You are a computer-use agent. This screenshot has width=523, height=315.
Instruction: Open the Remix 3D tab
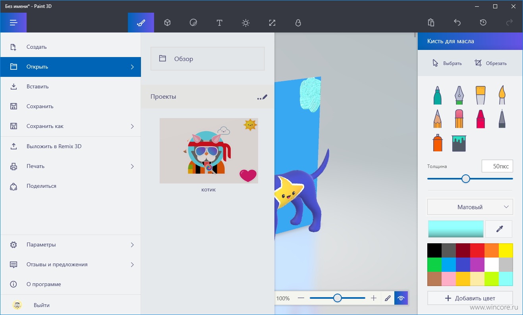click(x=298, y=23)
